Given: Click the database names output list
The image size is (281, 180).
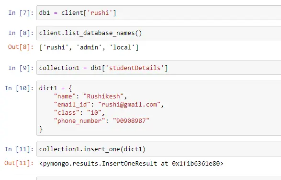Looking at the screenshot, I should tap(89, 47).
